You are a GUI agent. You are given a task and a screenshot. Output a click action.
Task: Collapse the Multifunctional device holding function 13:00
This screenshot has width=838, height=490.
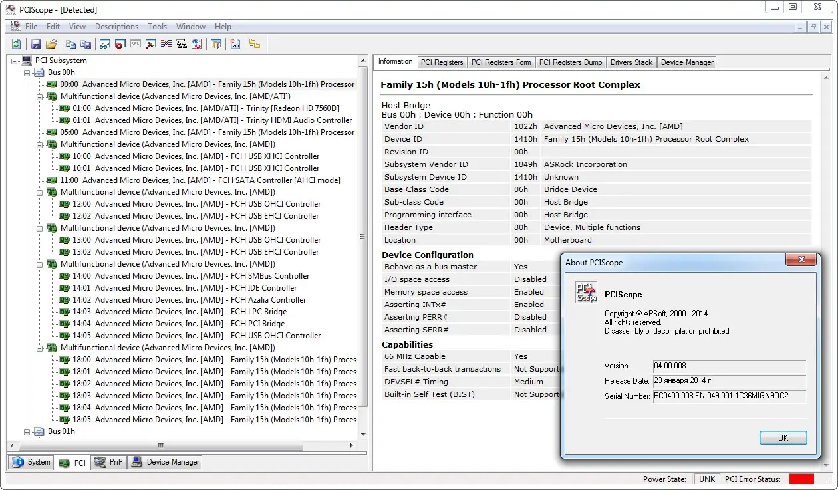pyautogui.click(x=40, y=228)
